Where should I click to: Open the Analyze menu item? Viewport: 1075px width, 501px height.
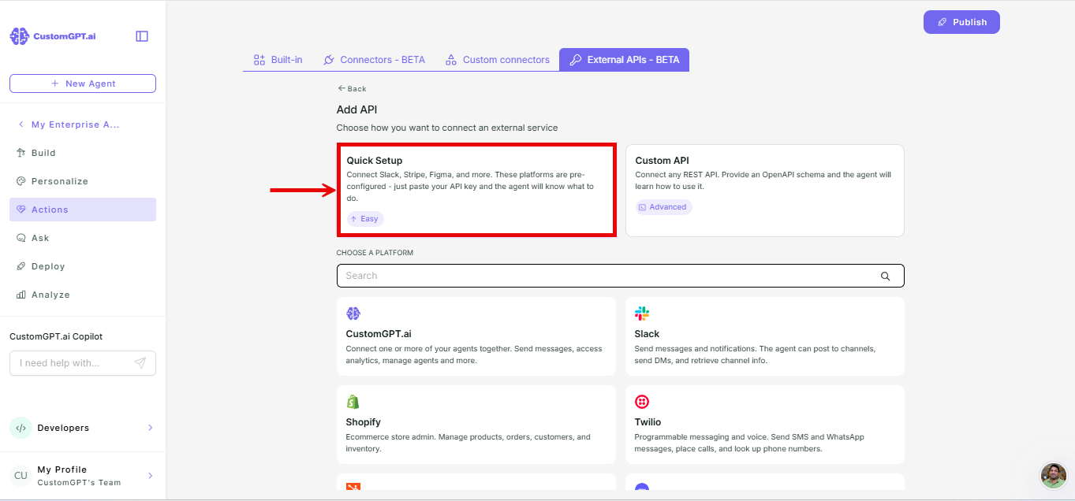point(83,295)
